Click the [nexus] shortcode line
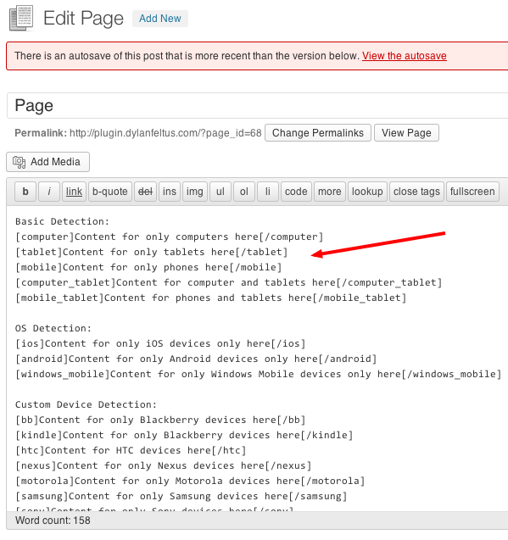 pos(164,465)
